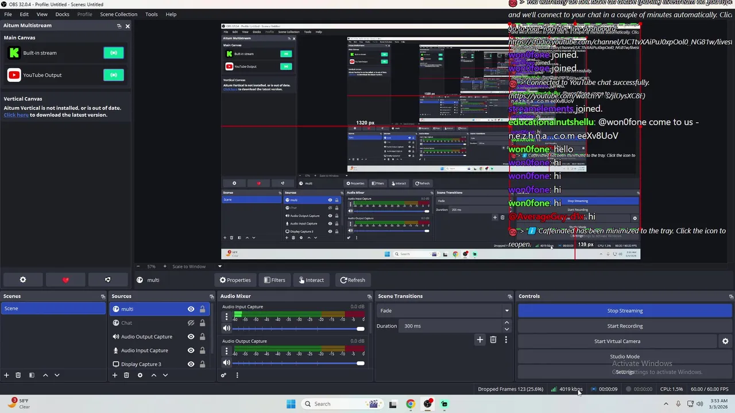
Task: Move source up in Sources toolbar
Action: [154, 375]
